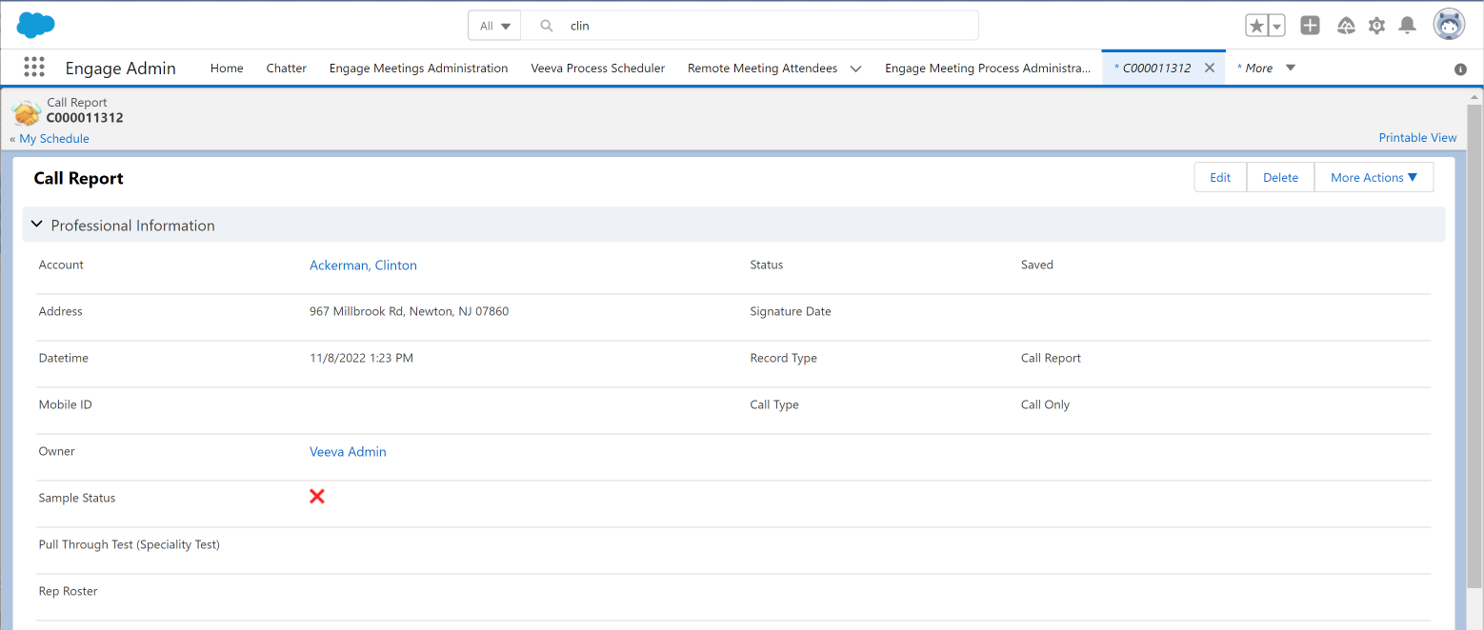The height and width of the screenshot is (630, 1484).
Task: Expand the favorites list dropdown arrow
Action: [1277, 27]
